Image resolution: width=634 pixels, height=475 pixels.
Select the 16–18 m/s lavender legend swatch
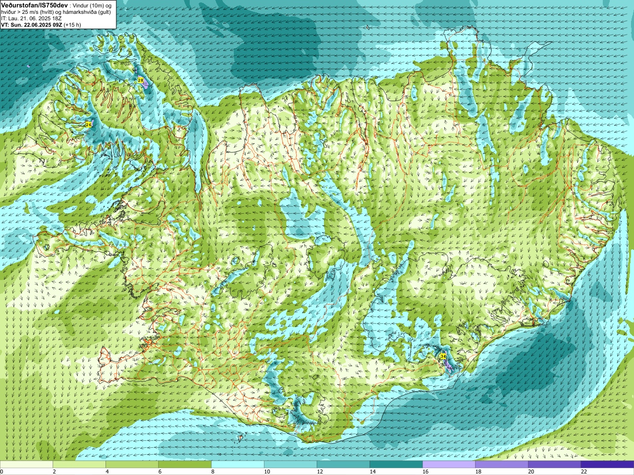(449, 465)
